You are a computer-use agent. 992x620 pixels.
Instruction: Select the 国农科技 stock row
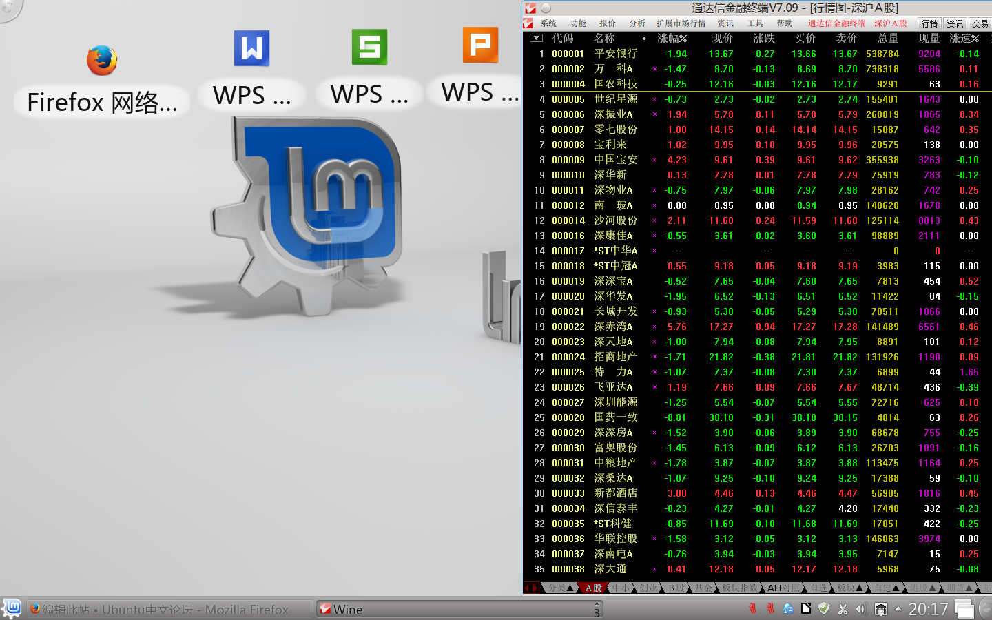point(757,84)
